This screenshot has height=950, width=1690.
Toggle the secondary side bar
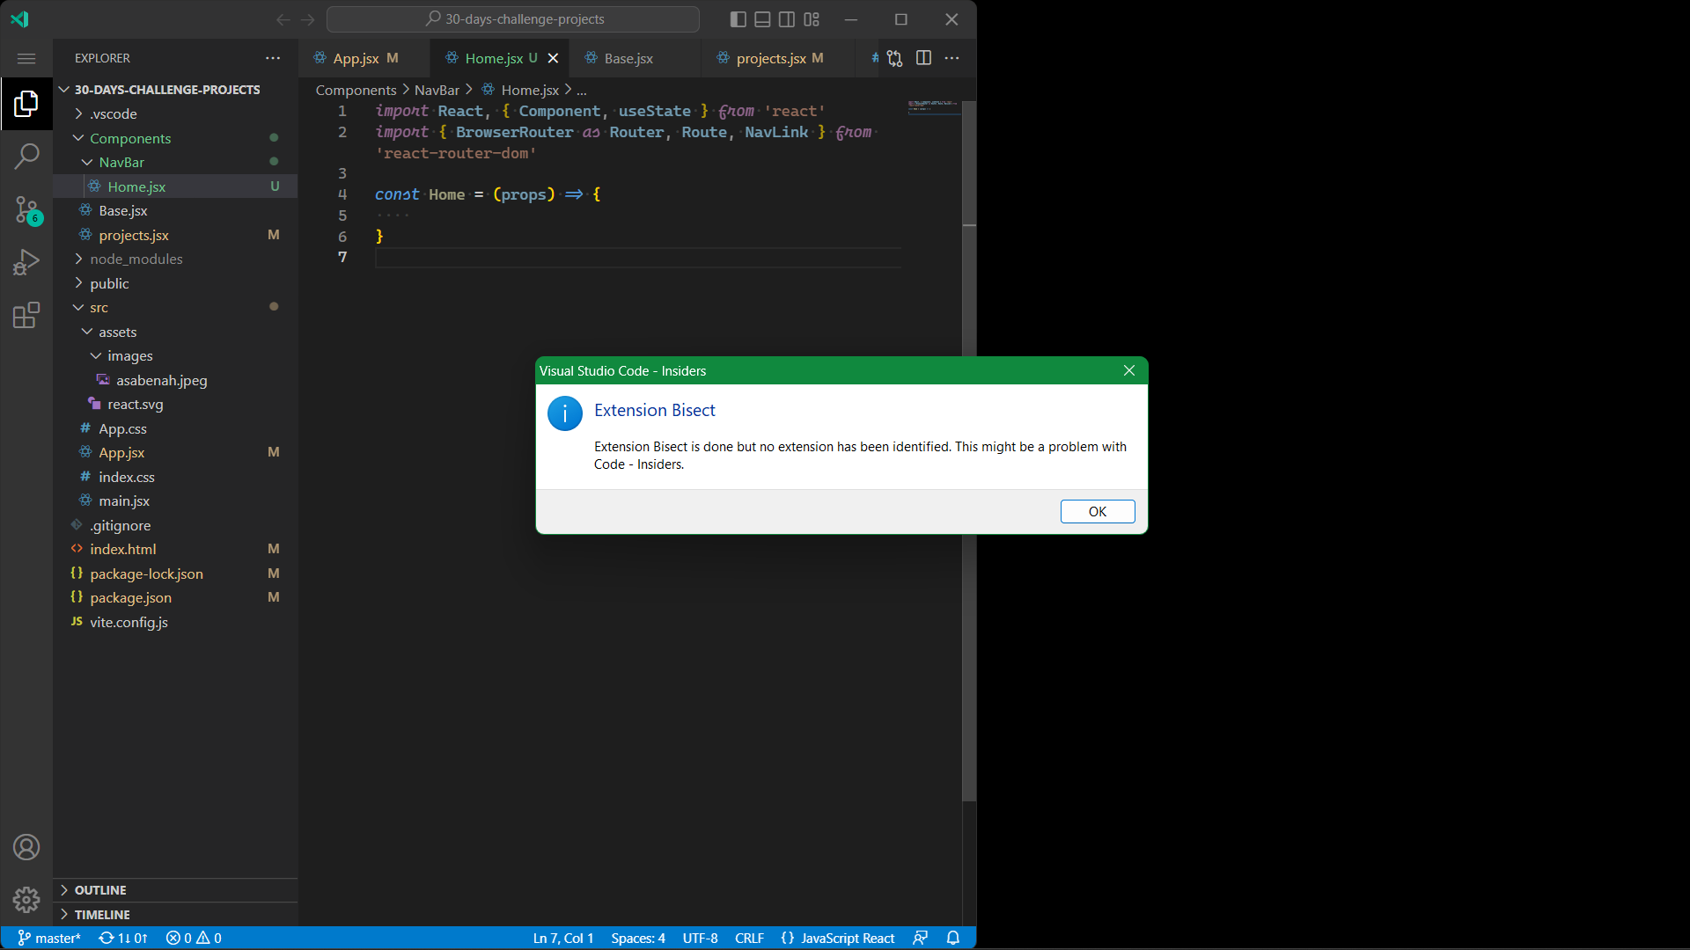pos(786,18)
